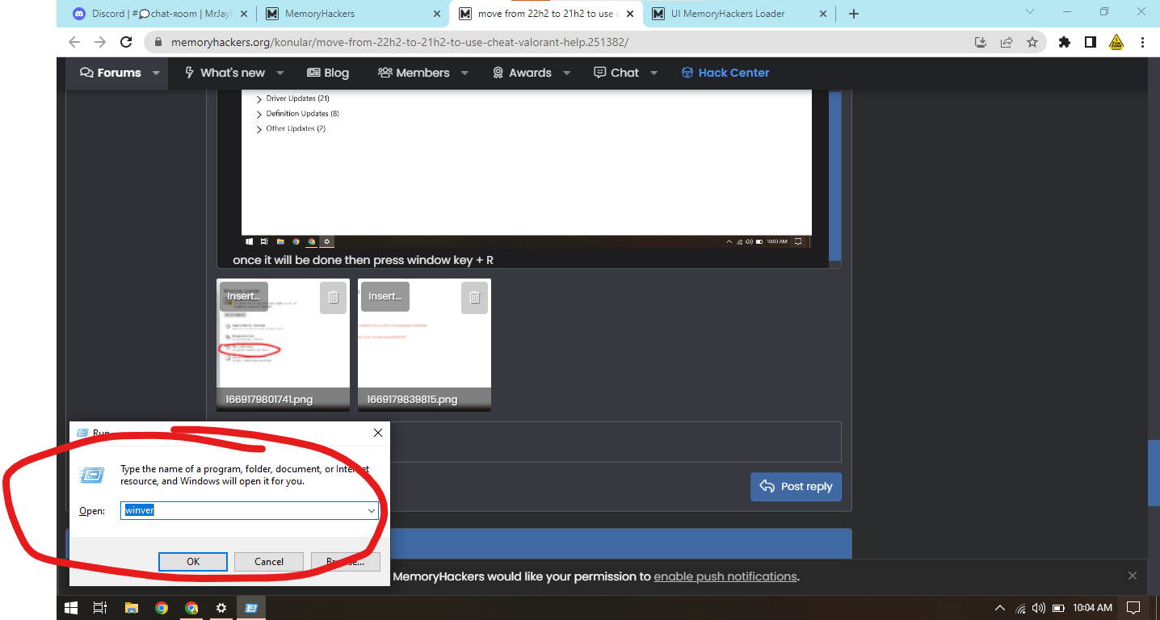
Task: Focus the Run dialog Open text field
Action: (250, 510)
